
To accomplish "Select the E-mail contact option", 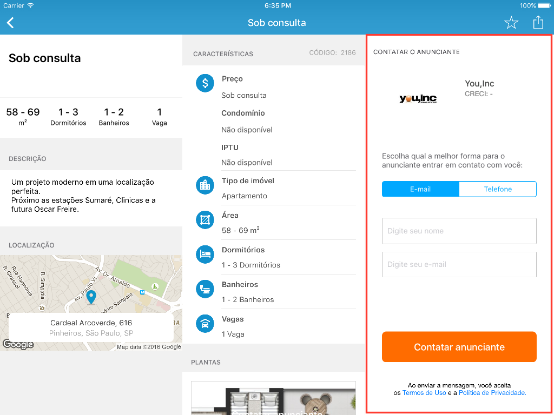I will (420, 189).
